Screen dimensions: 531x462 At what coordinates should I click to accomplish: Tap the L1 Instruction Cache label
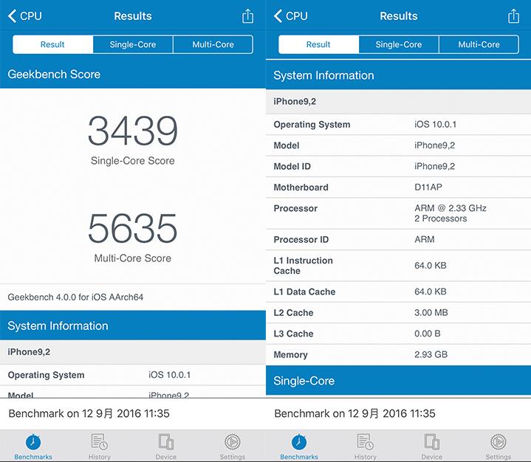[303, 266]
